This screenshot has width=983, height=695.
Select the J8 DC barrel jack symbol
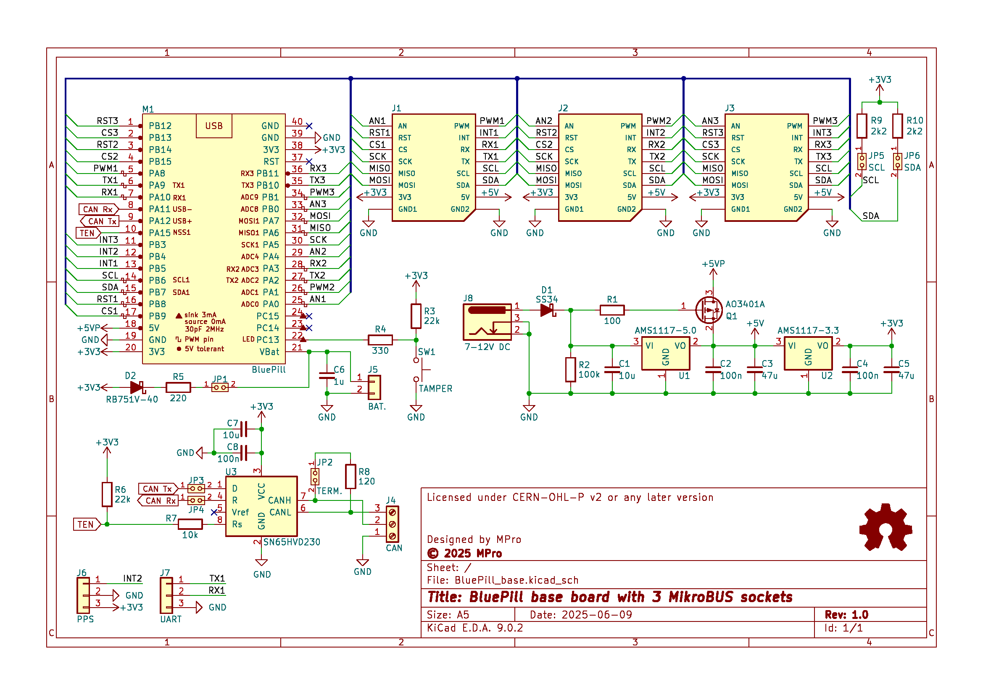[x=487, y=321]
